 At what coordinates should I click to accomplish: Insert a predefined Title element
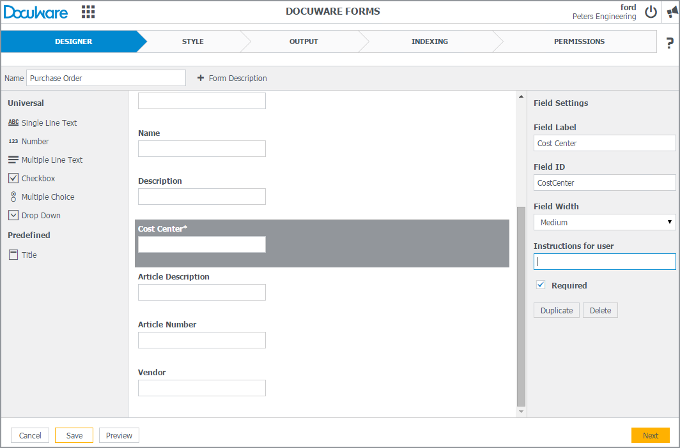point(29,255)
